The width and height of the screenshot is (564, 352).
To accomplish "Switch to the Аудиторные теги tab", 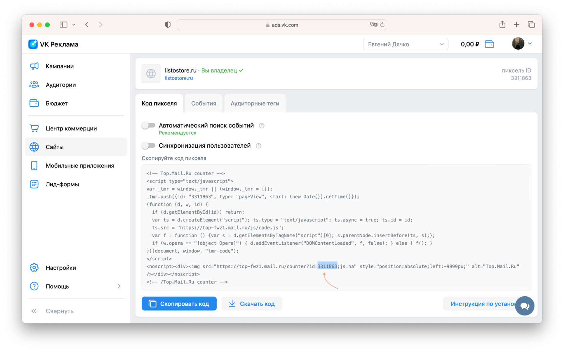I will coord(255,103).
